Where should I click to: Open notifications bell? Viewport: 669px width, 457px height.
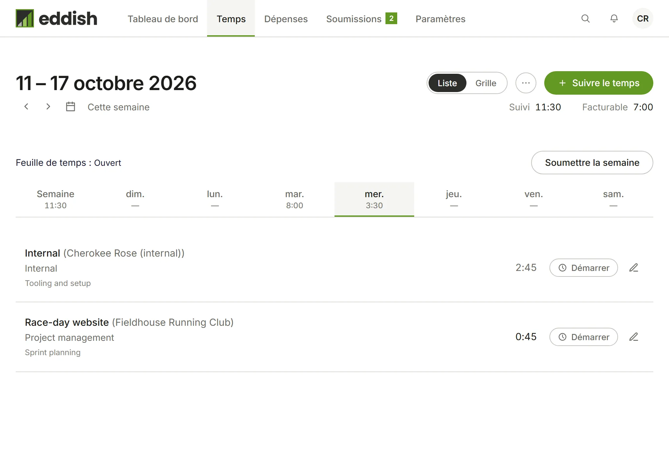pos(614,19)
